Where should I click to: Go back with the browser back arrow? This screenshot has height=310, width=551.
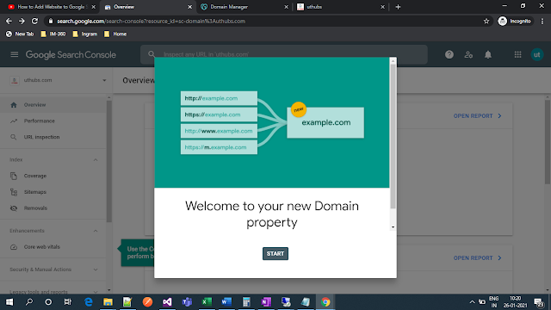[x=9, y=21]
